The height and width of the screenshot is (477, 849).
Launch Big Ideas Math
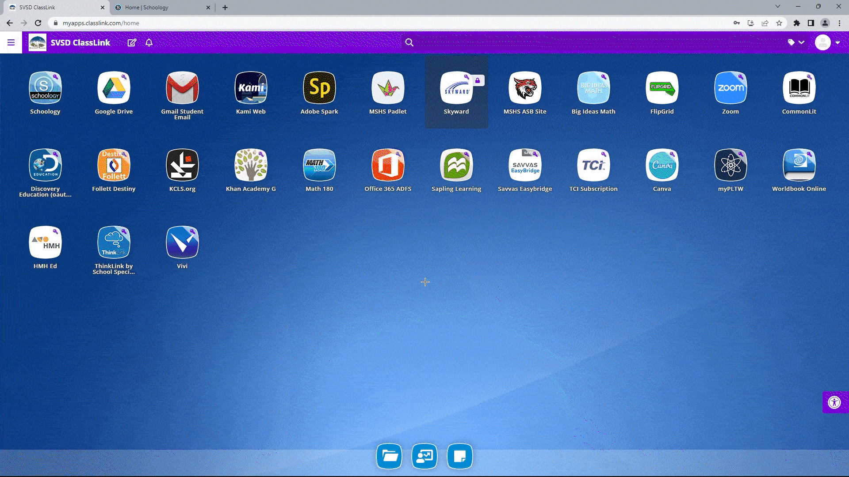click(x=593, y=88)
